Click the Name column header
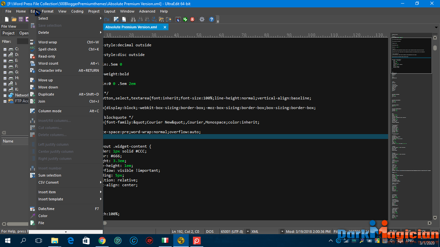 click(x=15, y=141)
